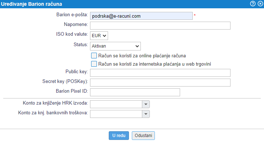Focus the Barion Pixel ID field
Image resolution: width=264 pixels, height=141 pixels.
(x=135, y=92)
